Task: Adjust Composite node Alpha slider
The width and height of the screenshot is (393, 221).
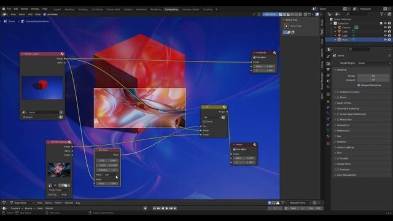Action: (264, 66)
